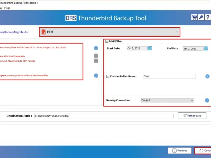Viewport: 211px width, 158px height.
Task: Show info icon for Custom Folder Name
Action: click(x=207, y=76)
